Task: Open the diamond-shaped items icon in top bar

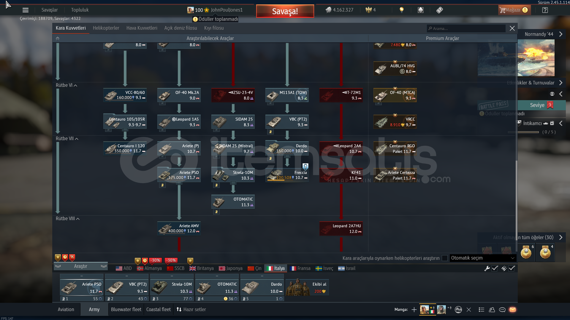Action: click(421, 10)
